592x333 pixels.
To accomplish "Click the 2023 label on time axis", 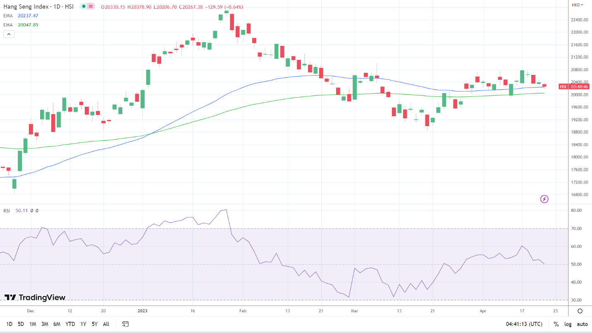I will pyautogui.click(x=142, y=310).
